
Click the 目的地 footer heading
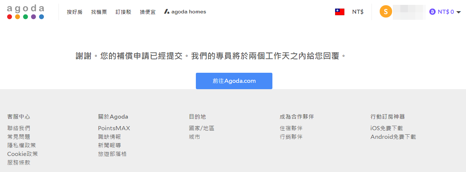[197, 117]
